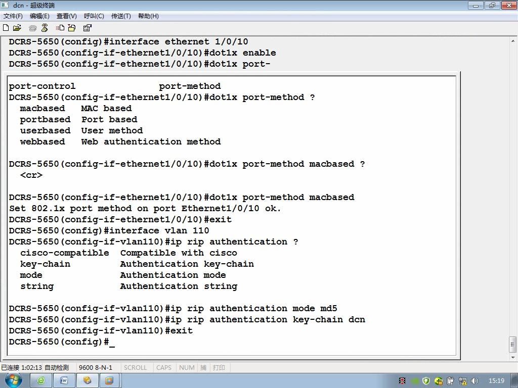Screen dimensions: 518x388
Task: Click the 自动检测 status bar entry
Action: (57, 368)
